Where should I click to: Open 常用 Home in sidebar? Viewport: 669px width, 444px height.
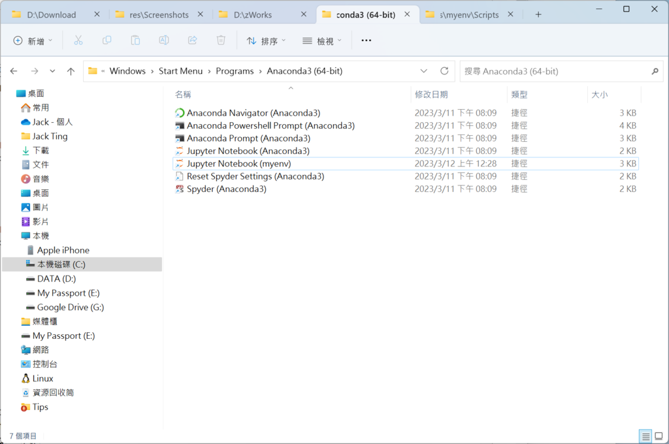point(35,108)
